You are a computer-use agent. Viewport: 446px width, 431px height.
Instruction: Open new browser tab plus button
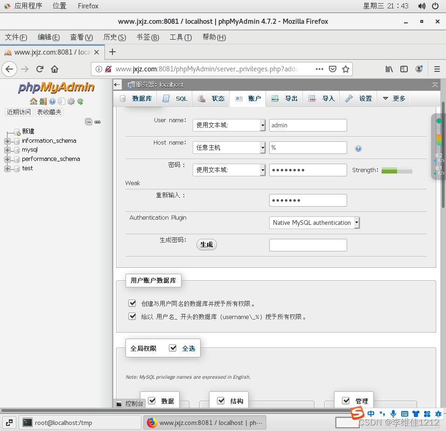coord(112,52)
